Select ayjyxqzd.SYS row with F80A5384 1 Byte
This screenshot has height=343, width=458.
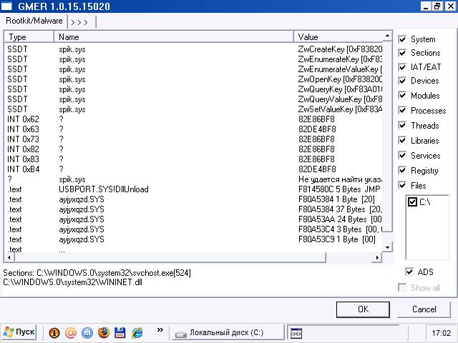193,199
